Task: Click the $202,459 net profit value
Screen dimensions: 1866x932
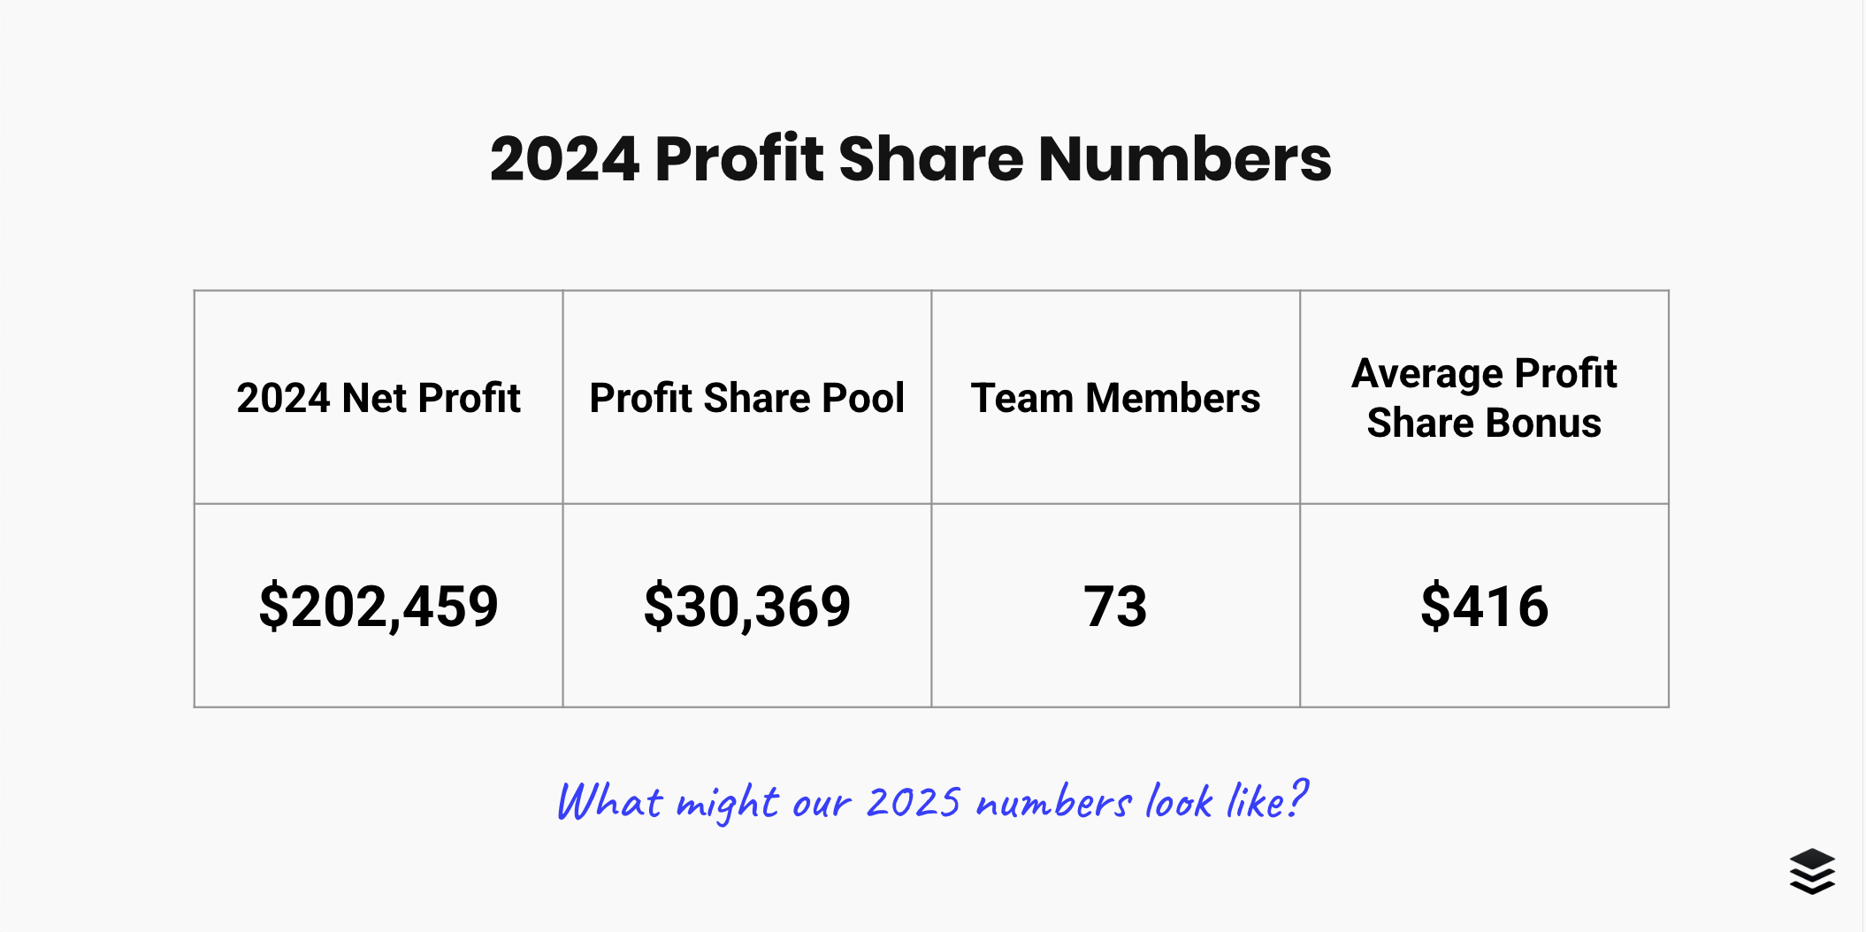Action: click(x=379, y=607)
